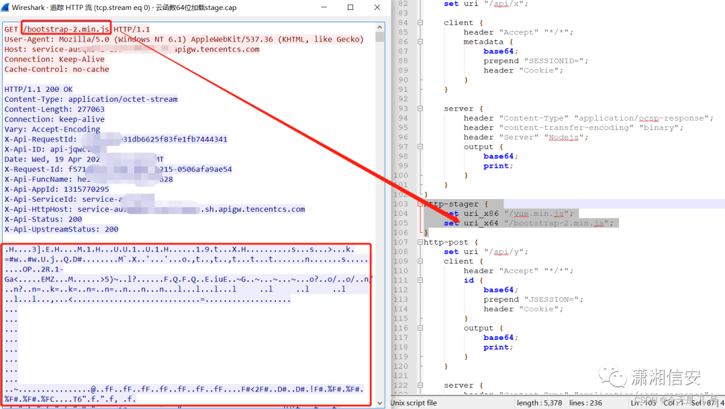Click the 'set uri "/api/y"' editor line
This screenshot has width=725, height=409.
(485, 251)
